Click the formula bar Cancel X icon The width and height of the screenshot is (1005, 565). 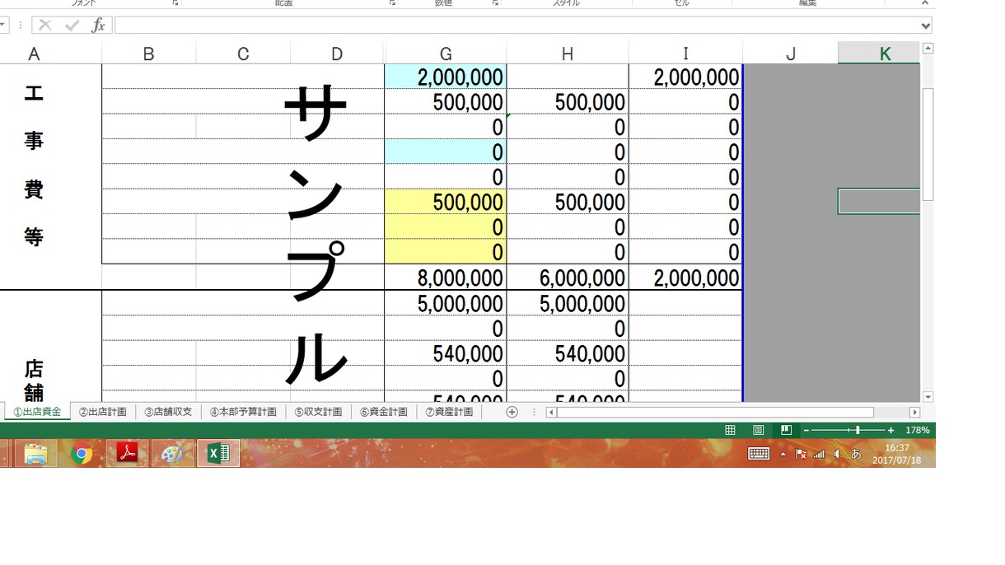click(x=45, y=26)
